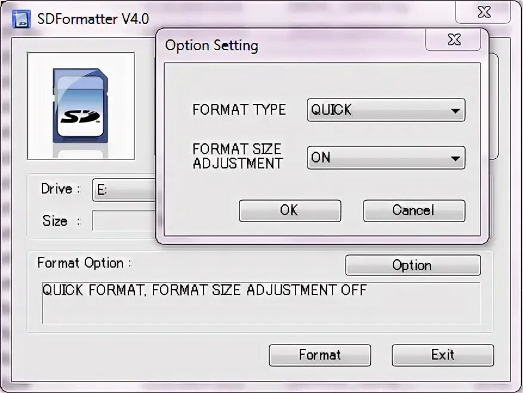Click the Drive label text
This screenshot has width=523, height=393.
point(60,189)
